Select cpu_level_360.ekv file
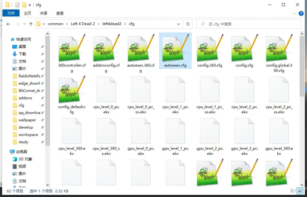Viewport: 307px width, 197px height. (x=72, y=131)
